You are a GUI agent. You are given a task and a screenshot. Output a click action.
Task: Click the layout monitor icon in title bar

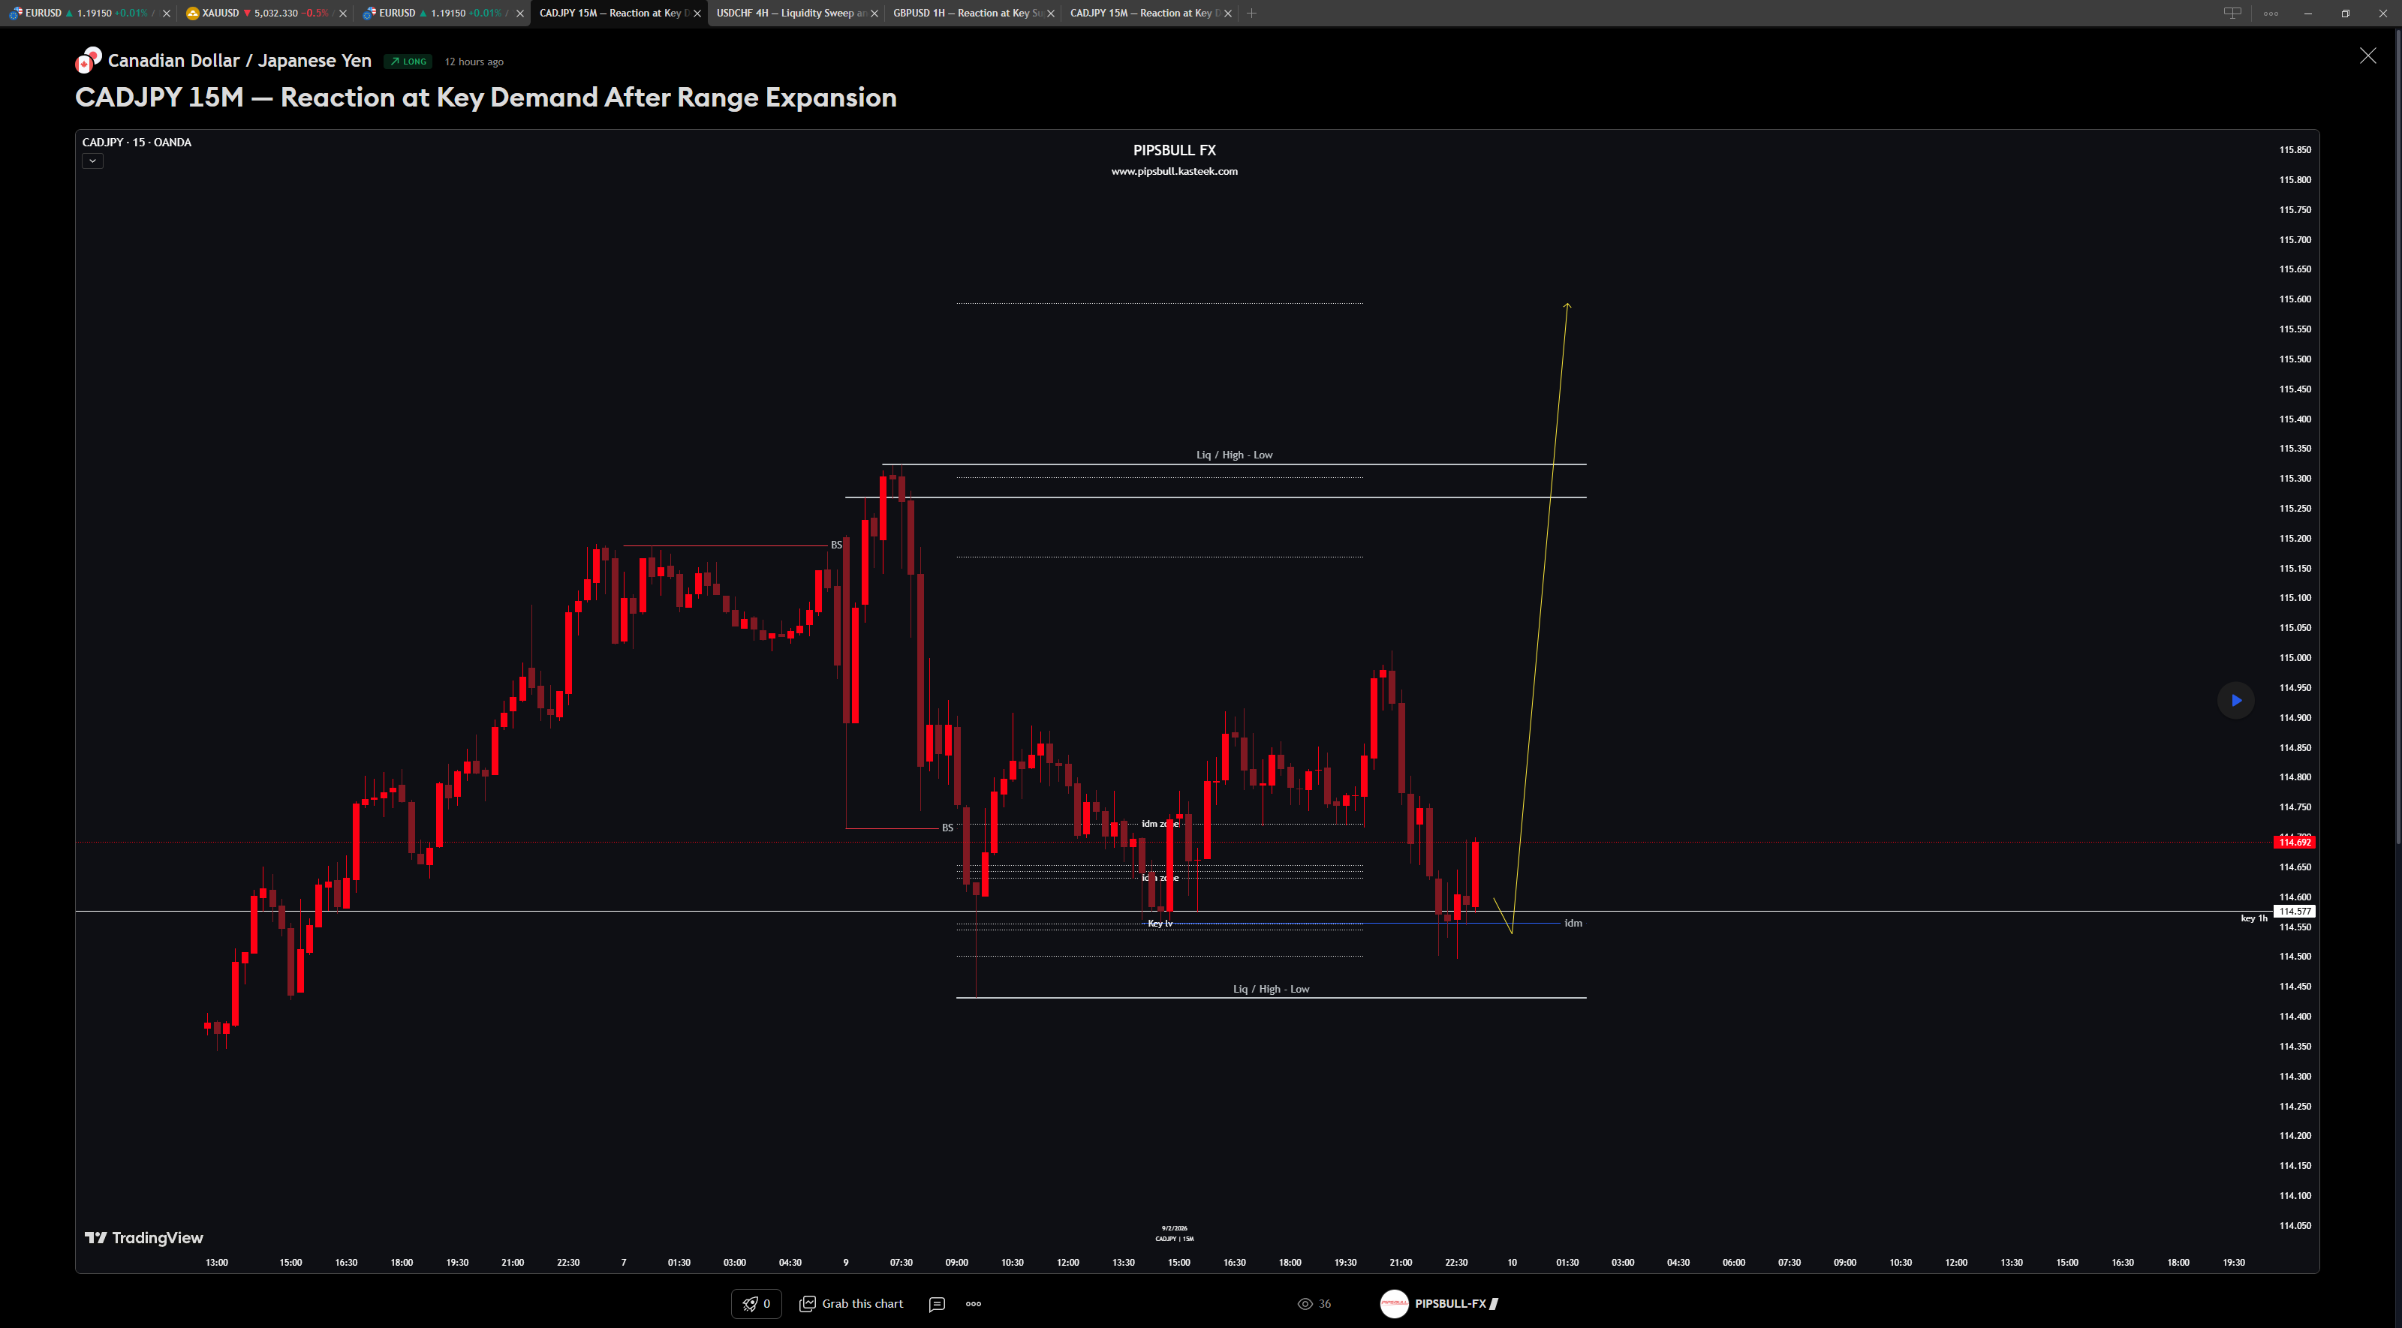click(2232, 13)
